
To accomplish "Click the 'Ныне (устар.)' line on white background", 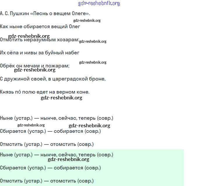I will (56, 118).
